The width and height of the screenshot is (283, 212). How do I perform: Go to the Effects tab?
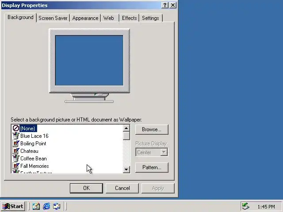[x=130, y=18]
